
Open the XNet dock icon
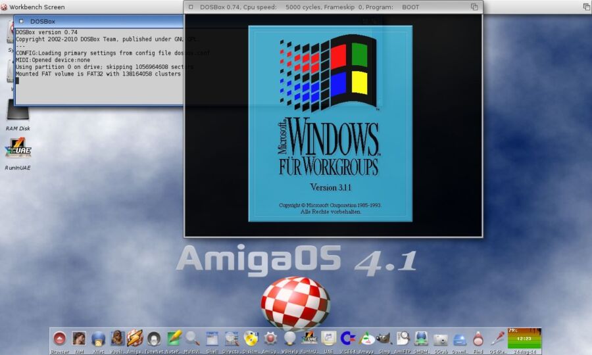pos(98,339)
